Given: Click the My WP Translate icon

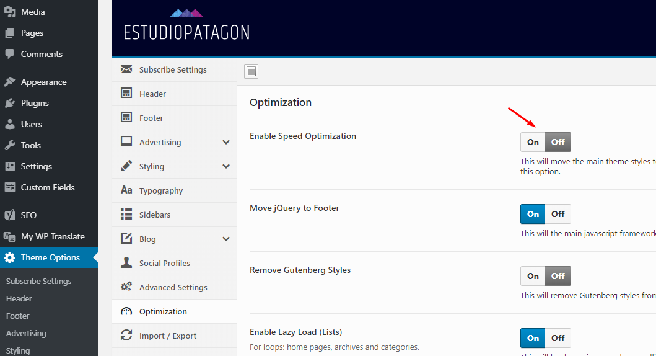Looking at the screenshot, I should pyautogui.click(x=10, y=236).
